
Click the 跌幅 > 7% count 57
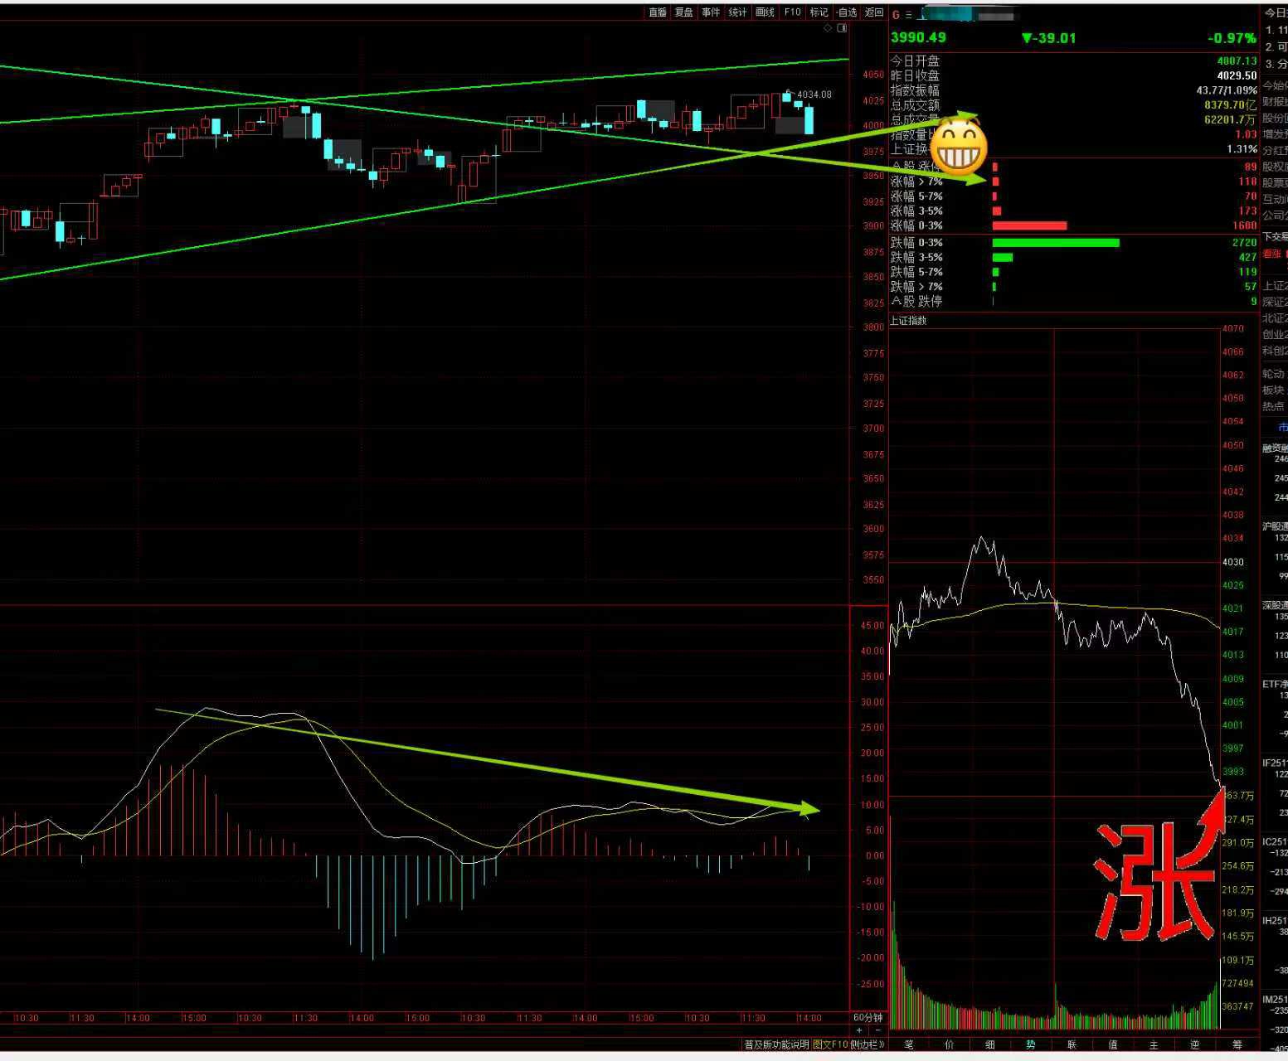point(1251,287)
